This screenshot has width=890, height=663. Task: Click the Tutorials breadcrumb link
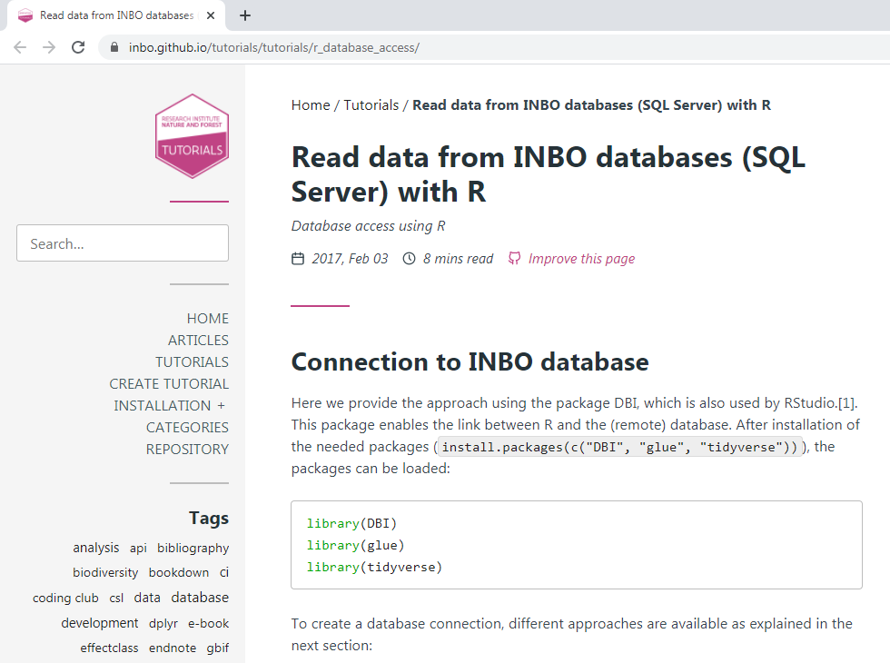371,105
